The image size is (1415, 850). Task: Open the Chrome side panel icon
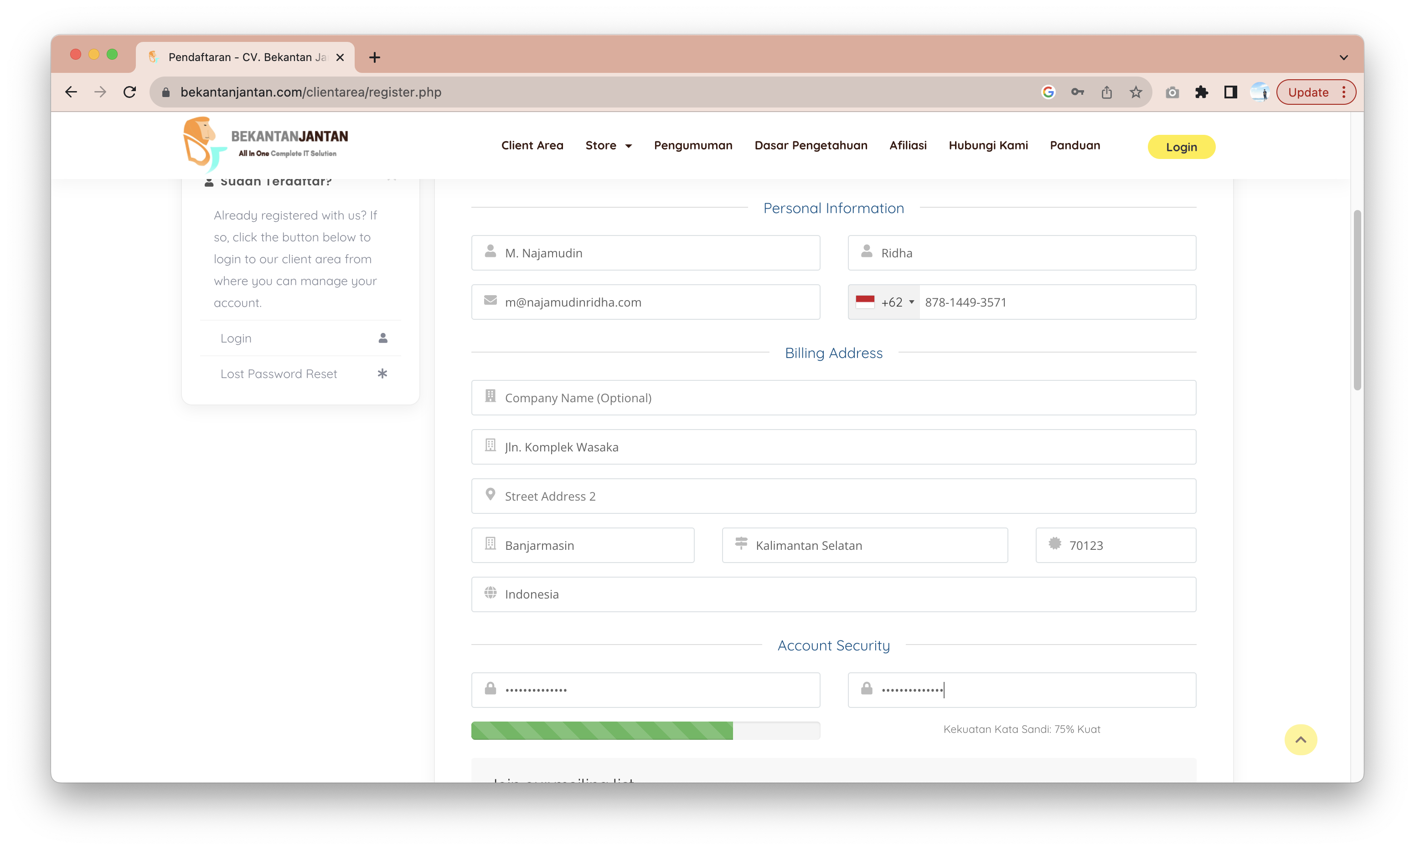click(x=1230, y=92)
